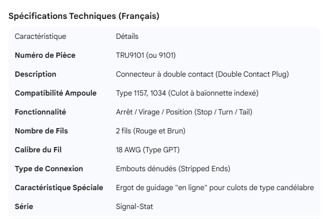Select the 'Détails' column header
This screenshot has width=326, height=219.
pyautogui.click(x=127, y=36)
